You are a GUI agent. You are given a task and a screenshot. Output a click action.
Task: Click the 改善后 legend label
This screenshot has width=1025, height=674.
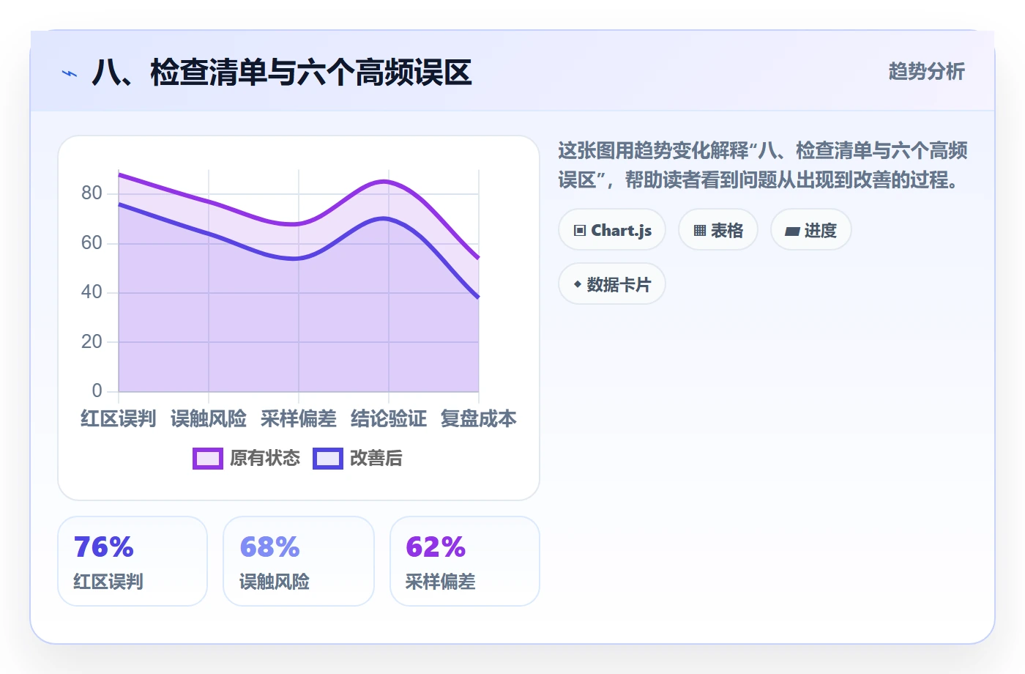[x=376, y=459]
